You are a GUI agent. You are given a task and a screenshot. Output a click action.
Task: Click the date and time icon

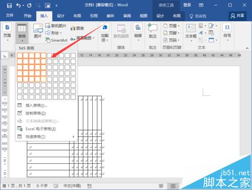pyautogui.click(x=211, y=33)
